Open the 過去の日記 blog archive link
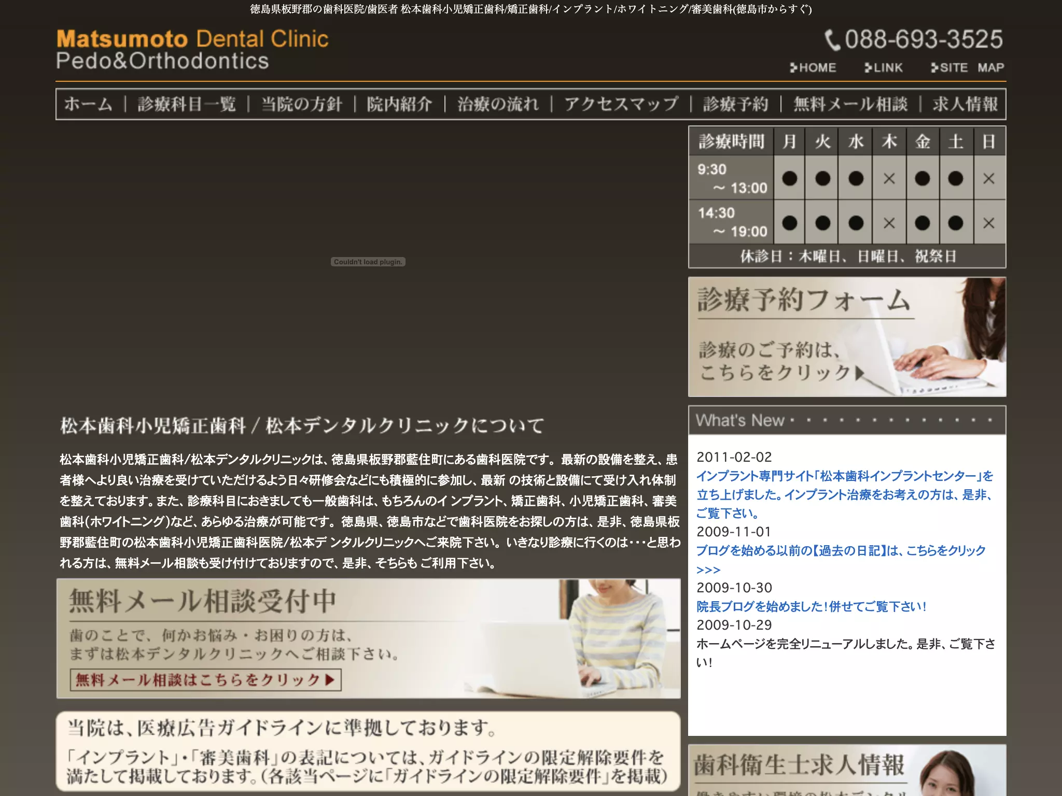This screenshot has width=1062, height=796. click(x=841, y=560)
